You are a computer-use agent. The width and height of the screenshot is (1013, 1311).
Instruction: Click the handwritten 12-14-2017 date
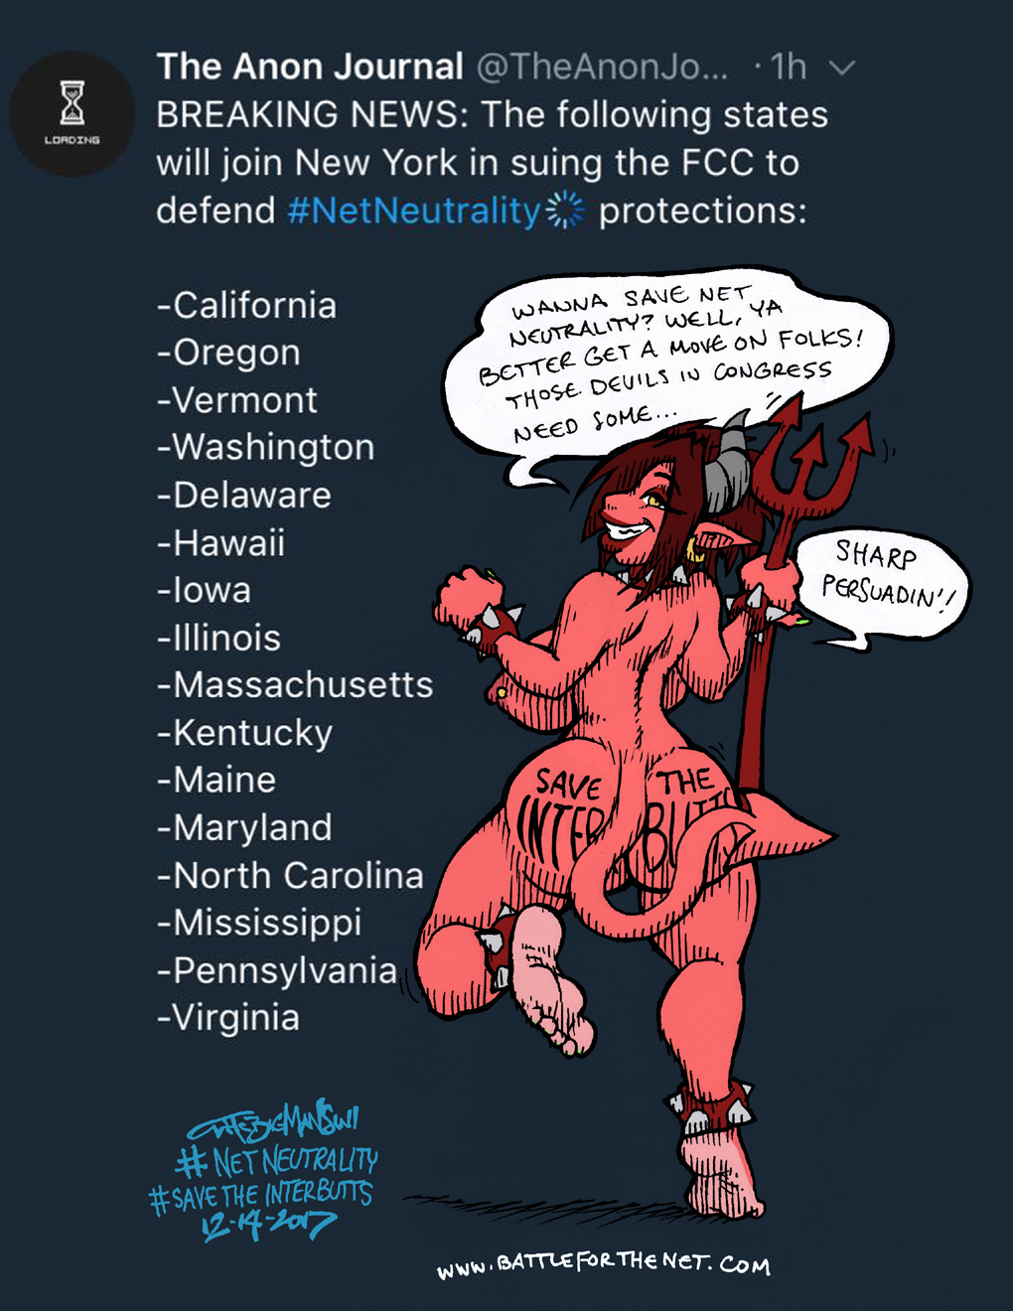(268, 1225)
